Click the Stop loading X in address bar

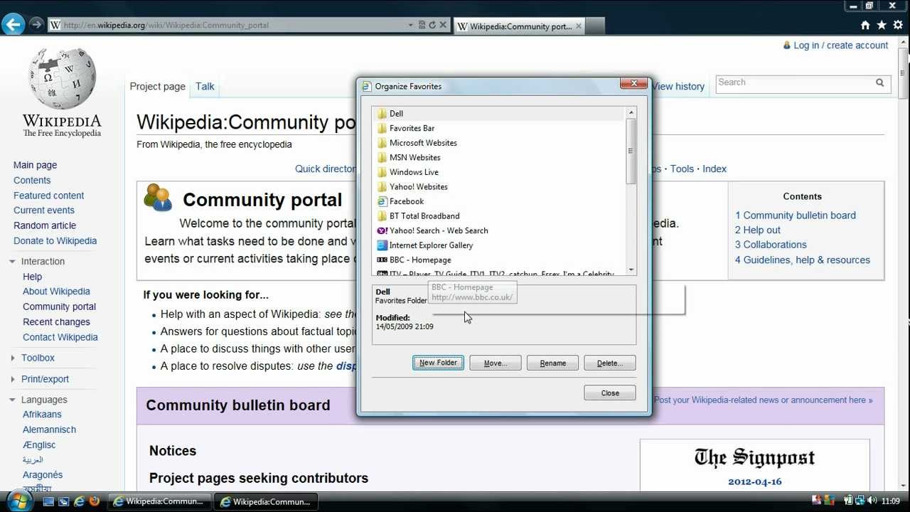443,25
